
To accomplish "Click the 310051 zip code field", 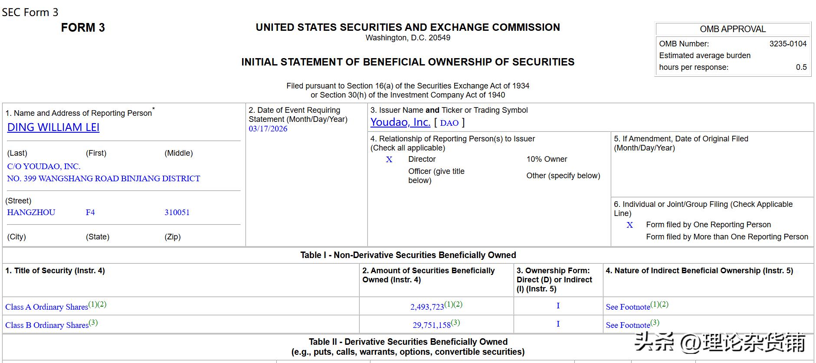I will pos(177,213).
